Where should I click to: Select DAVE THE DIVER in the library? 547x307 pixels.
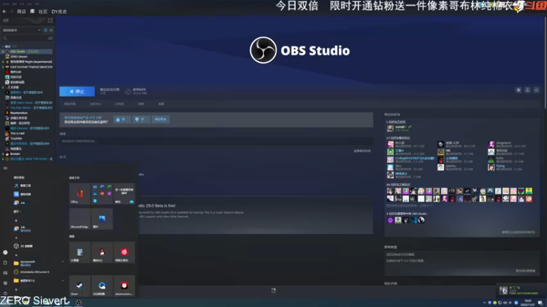tap(27, 159)
